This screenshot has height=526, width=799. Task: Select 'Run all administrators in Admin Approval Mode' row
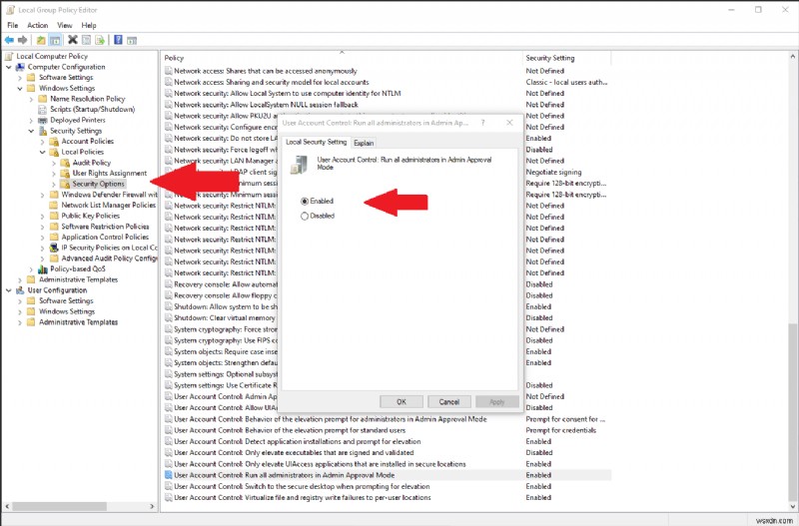[388, 475]
